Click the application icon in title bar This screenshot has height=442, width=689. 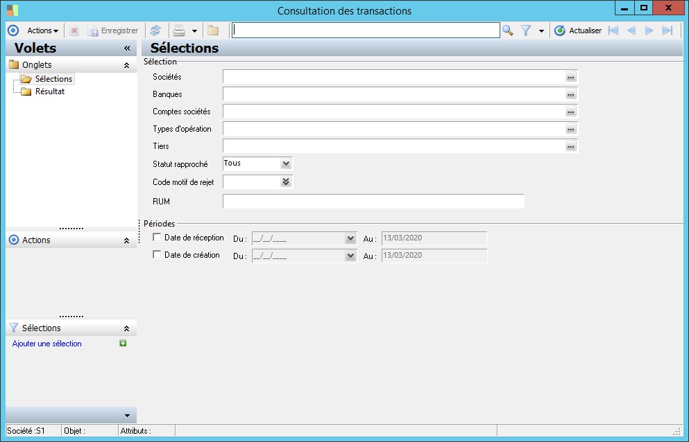(x=12, y=10)
